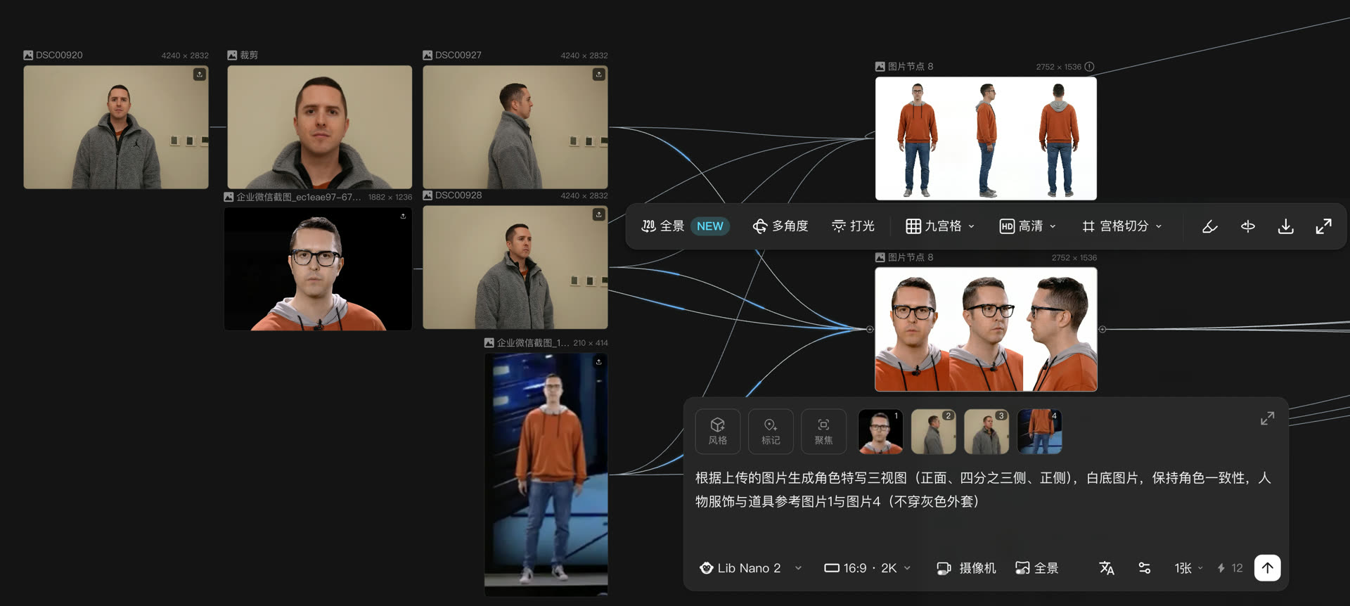This screenshot has height=606, width=1350.
Task: Select the 多角度 multi-angle tool
Action: [780, 226]
